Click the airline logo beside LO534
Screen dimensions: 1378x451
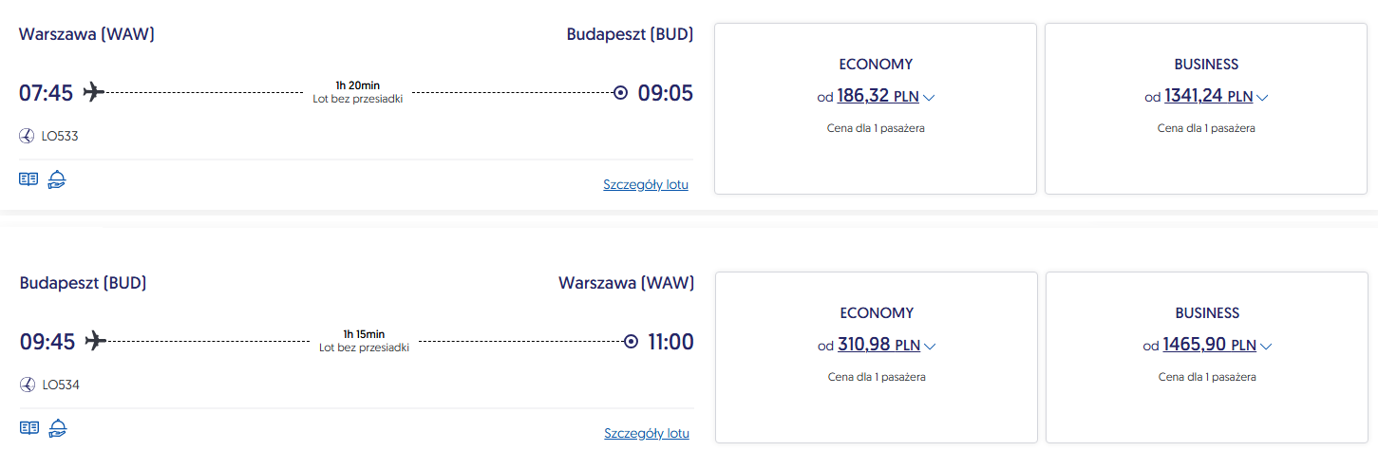tap(27, 385)
